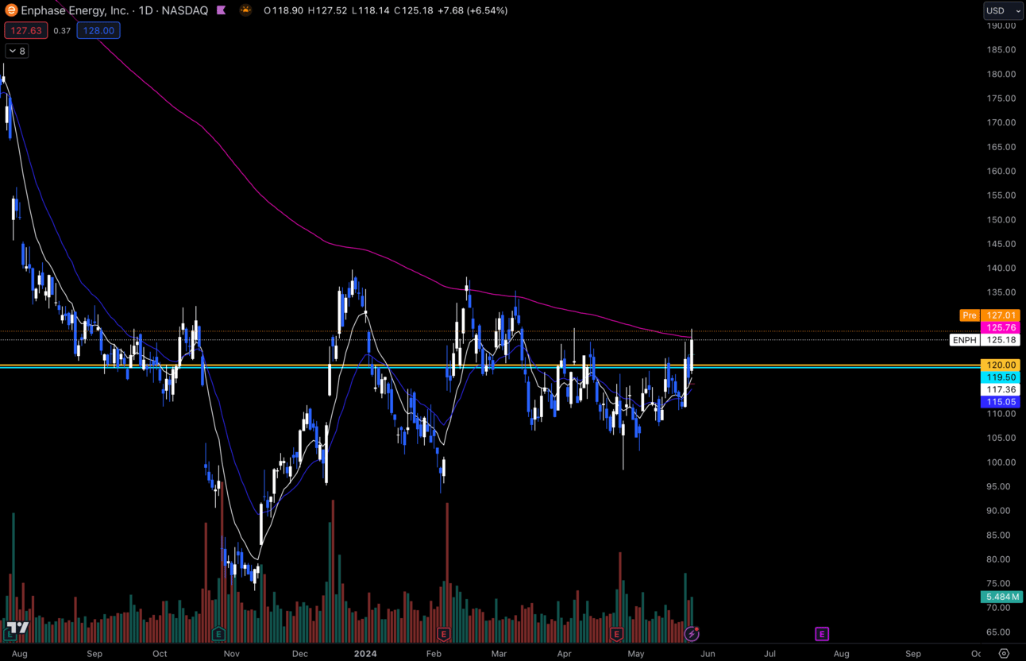This screenshot has width=1026, height=661.
Task: Click the blue 115.05 moving average label
Action: (x=1001, y=402)
